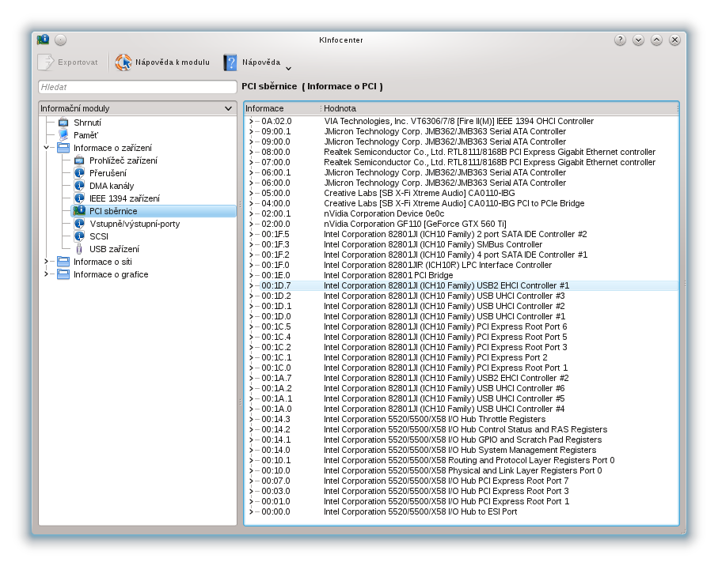The width and height of the screenshot is (718, 566).
Task: Select Paměť in the module tree
Action: tap(85, 135)
